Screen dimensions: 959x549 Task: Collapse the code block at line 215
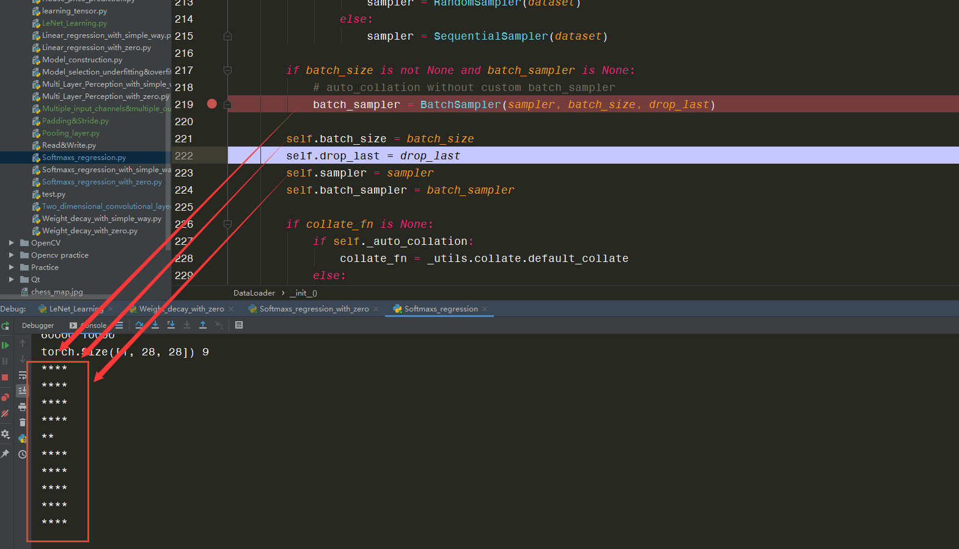click(x=227, y=36)
